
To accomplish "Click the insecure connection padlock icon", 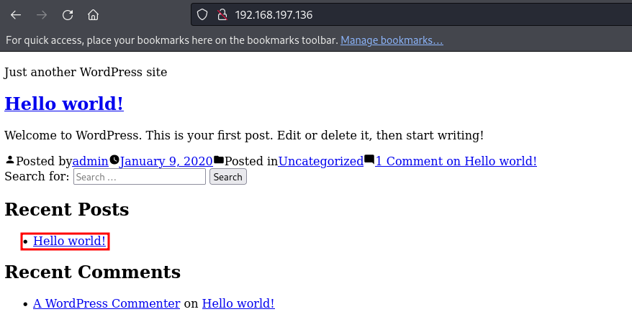I will [x=222, y=15].
